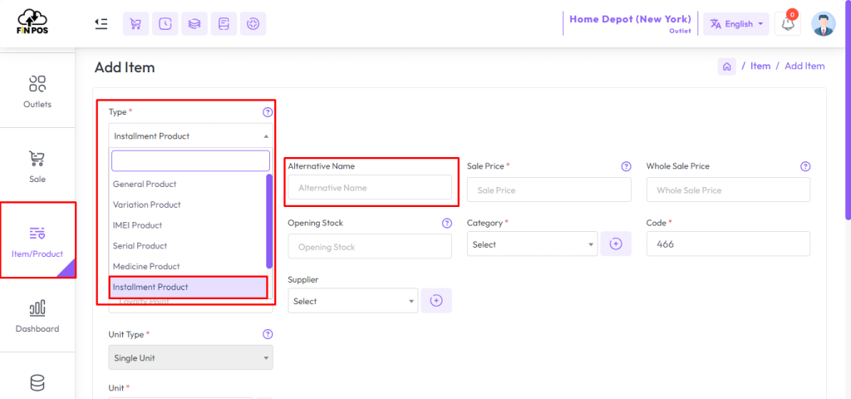Click the Home Depot (New York) outlet name

click(x=630, y=19)
